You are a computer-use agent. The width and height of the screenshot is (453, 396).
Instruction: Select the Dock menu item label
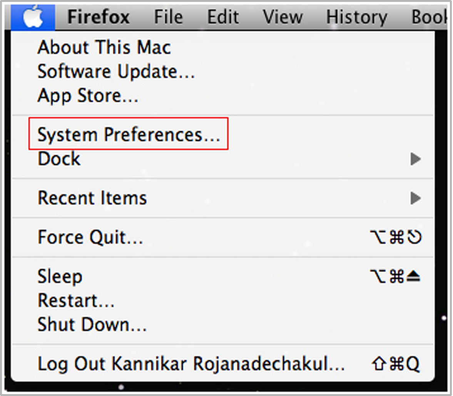[x=59, y=159]
